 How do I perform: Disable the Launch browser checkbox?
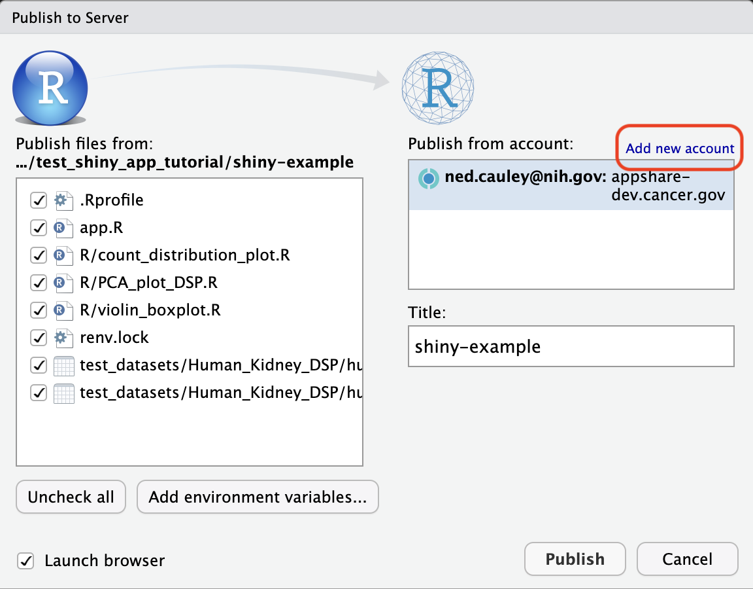[25, 561]
